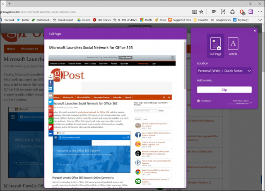
Task: Open Facebook favorite in bookmarks bar
Action: click(x=7, y=20)
